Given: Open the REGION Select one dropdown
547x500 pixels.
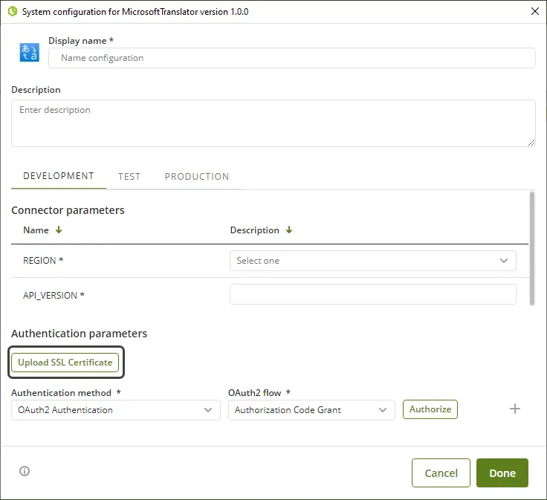Looking at the screenshot, I should [x=373, y=261].
